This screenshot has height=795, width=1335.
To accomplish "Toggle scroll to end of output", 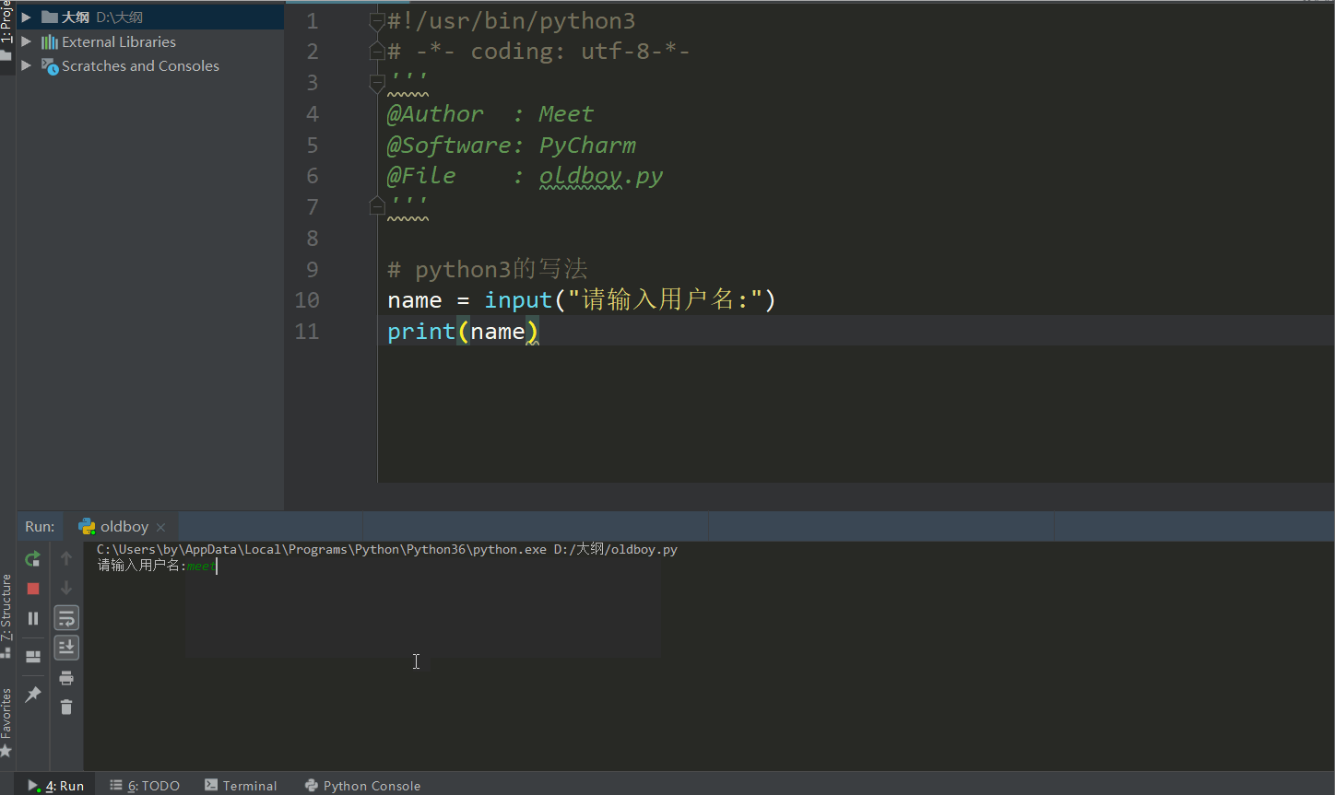I will (66, 648).
